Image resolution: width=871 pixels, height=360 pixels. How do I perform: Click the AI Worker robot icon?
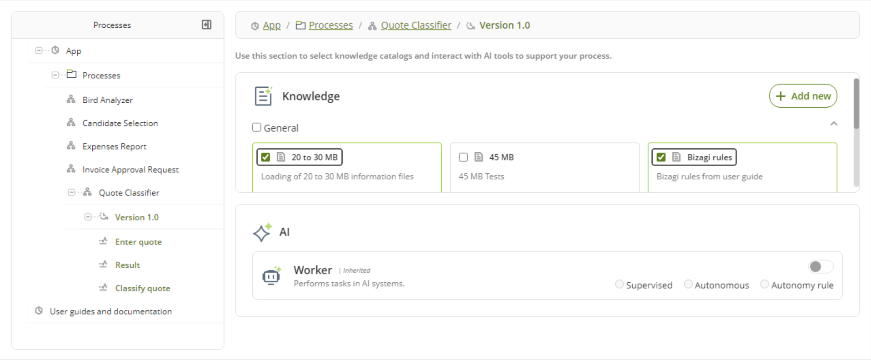271,276
